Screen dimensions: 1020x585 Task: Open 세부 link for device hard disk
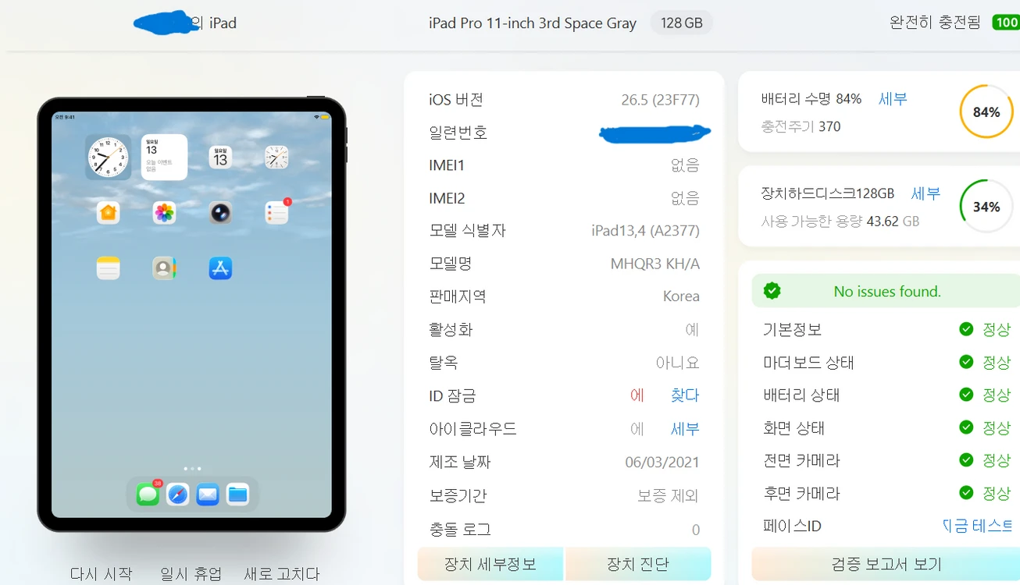click(925, 193)
